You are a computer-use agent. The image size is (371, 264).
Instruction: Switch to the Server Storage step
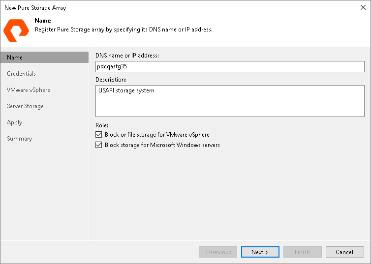point(25,106)
